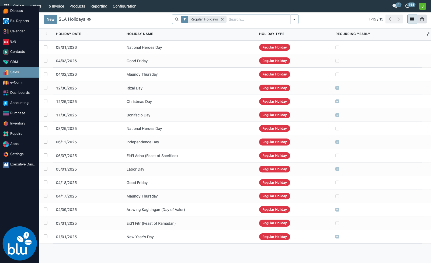Switch to calendar view

[x=422, y=19]
